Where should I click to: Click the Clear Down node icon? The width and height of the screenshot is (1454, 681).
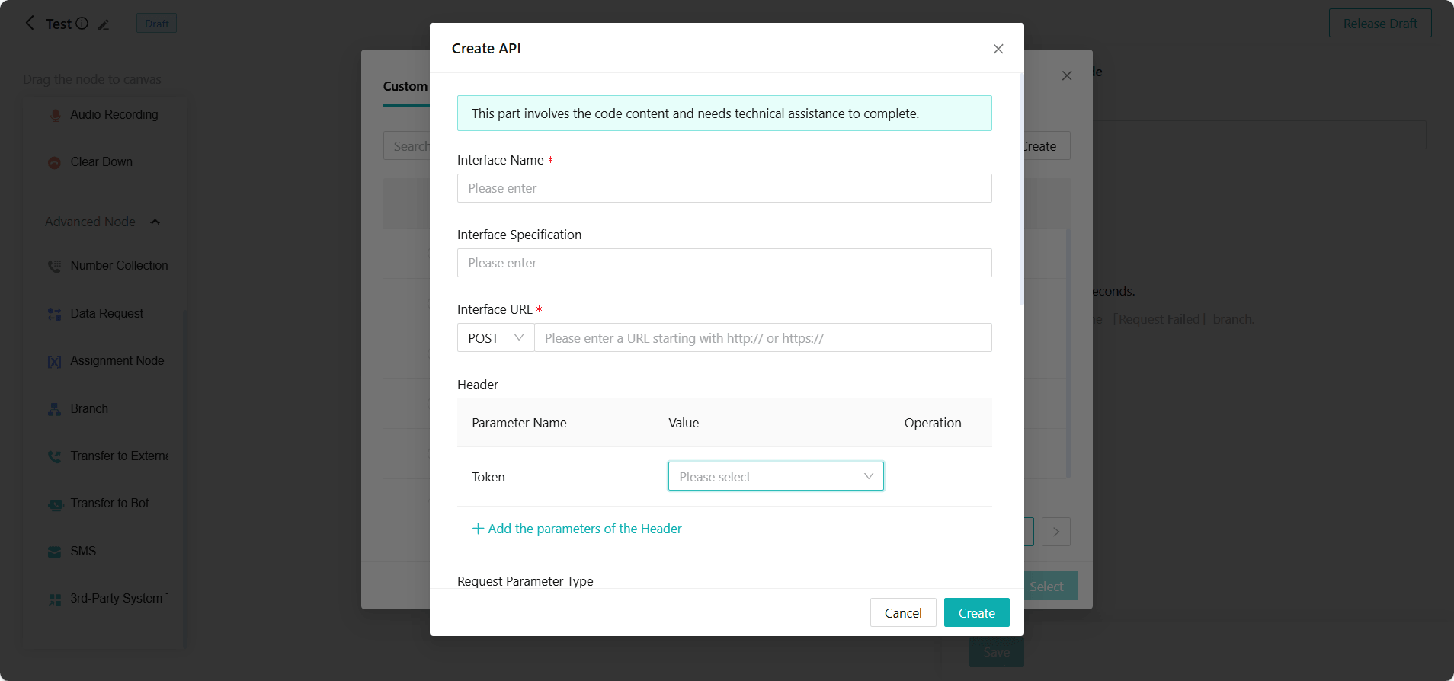[x=55, y=162]
